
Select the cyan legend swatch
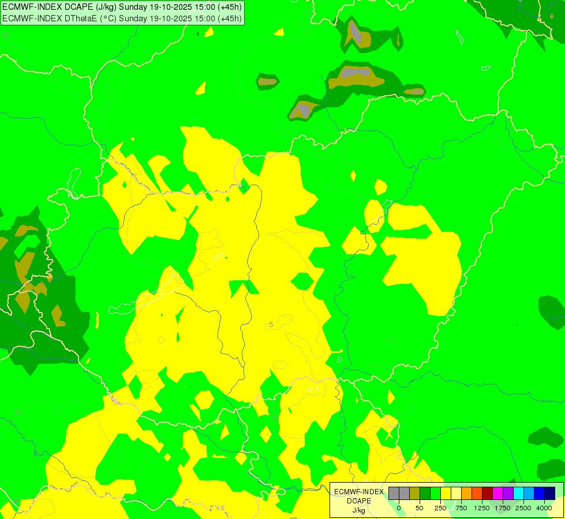(518, 494)
